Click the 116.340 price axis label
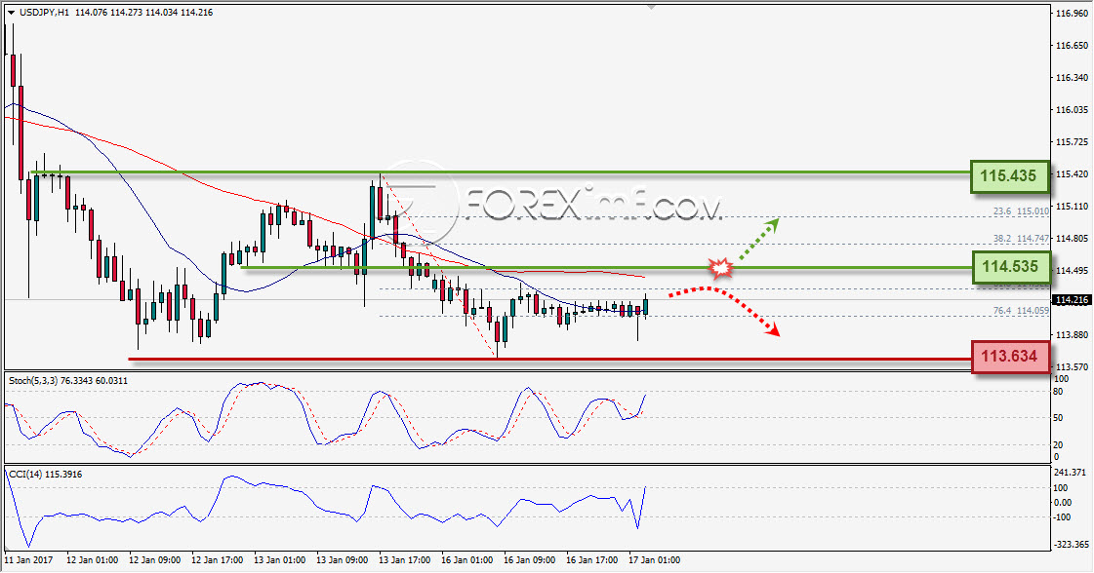Image resolution: width=1094 pixels, height=573 pixels. pyautogui.click(x=1073, y=77)
